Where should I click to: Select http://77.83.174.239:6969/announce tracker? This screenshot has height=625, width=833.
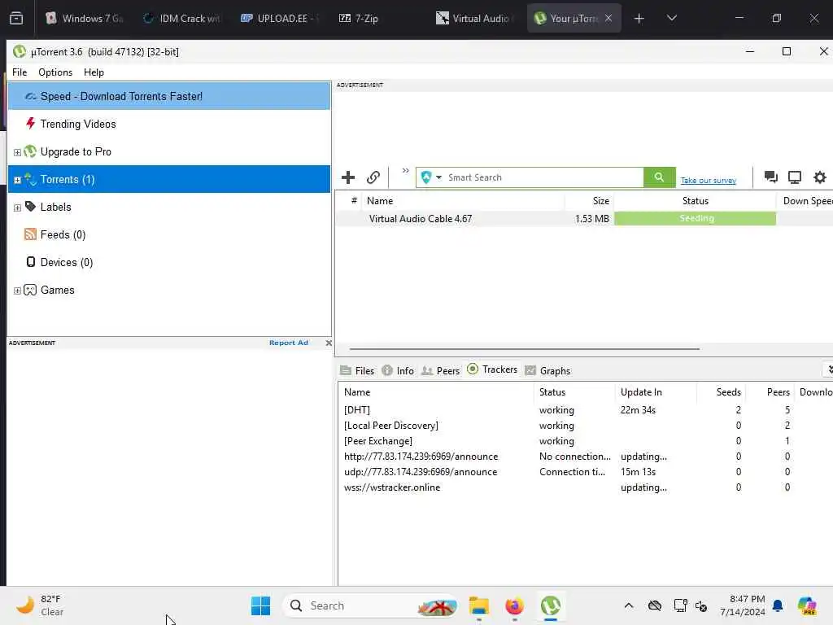pyautogui.click(x=585, y=457)
